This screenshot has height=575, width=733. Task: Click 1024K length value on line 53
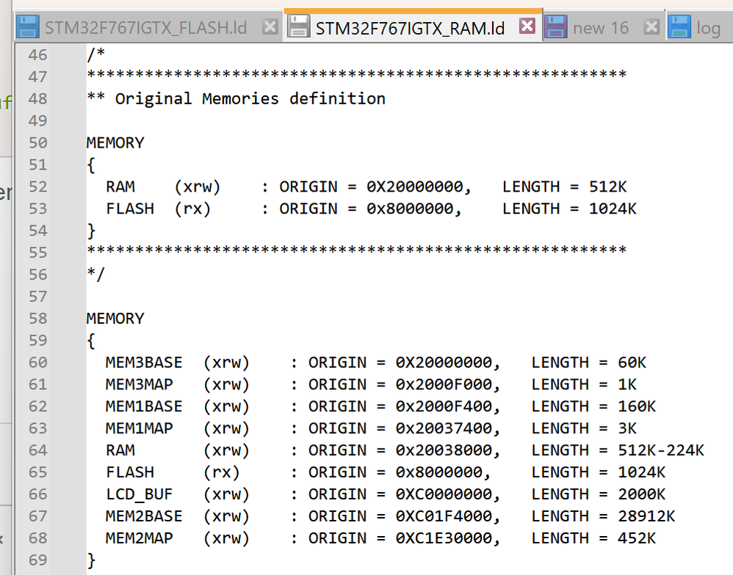pyautogui.click(x=613, y=209)
